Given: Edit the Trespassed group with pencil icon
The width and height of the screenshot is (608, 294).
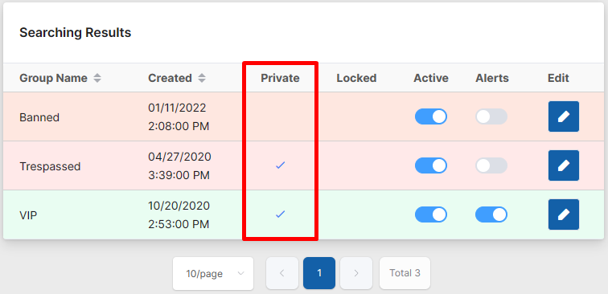Looking at the screenshot, I should (564, 165).
